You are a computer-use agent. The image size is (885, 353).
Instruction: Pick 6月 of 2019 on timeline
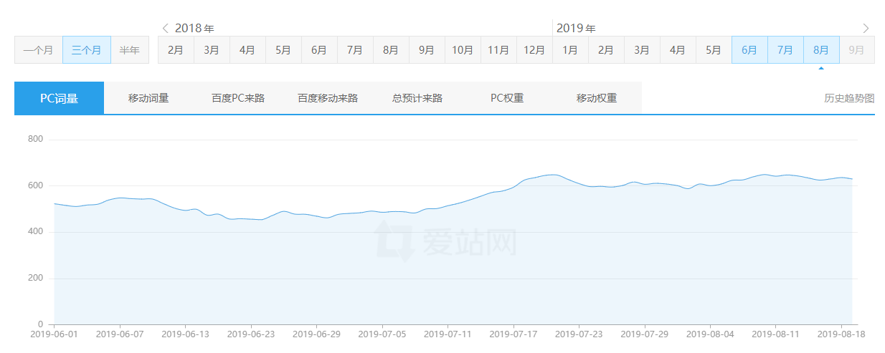pos(749,50)
